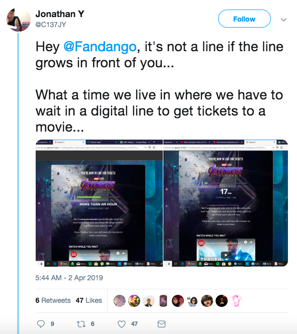Open the @Fandango mention link
Image resolution: width=297 pixels, height=334 pixels.
click(x=100, y=47)
